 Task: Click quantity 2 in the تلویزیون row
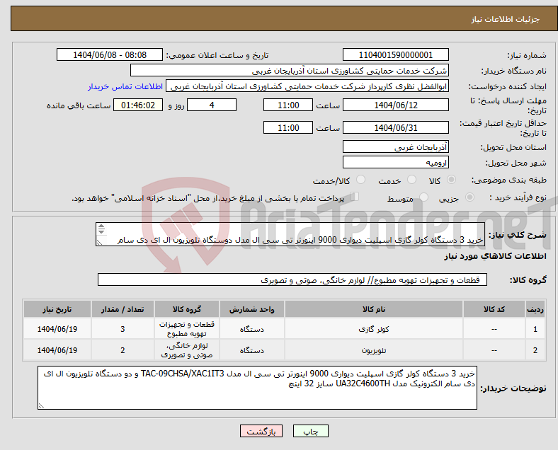123,350
